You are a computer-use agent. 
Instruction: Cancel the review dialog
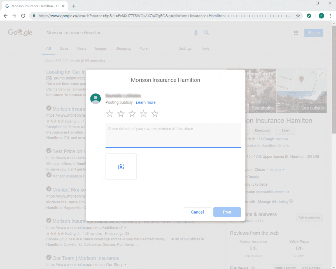click(x=197, y=212)
